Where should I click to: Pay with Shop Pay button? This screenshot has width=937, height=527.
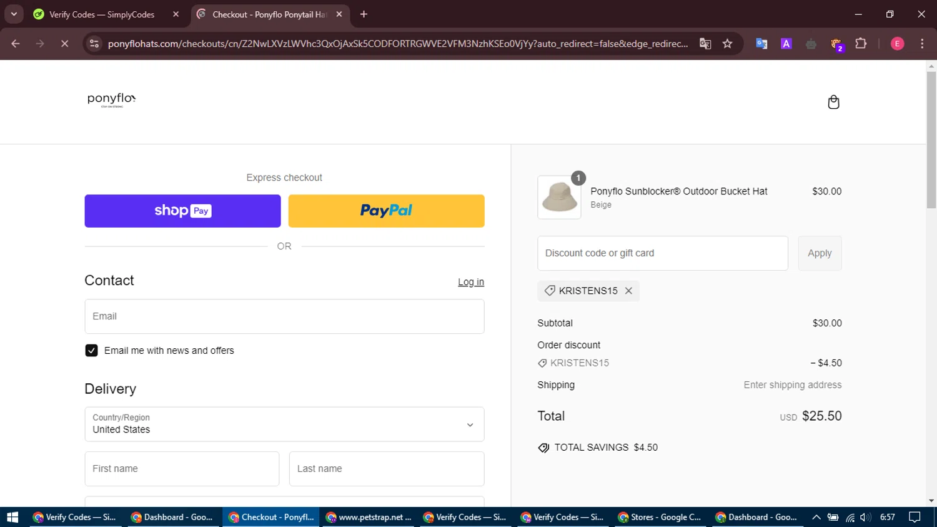pos(182,211)
